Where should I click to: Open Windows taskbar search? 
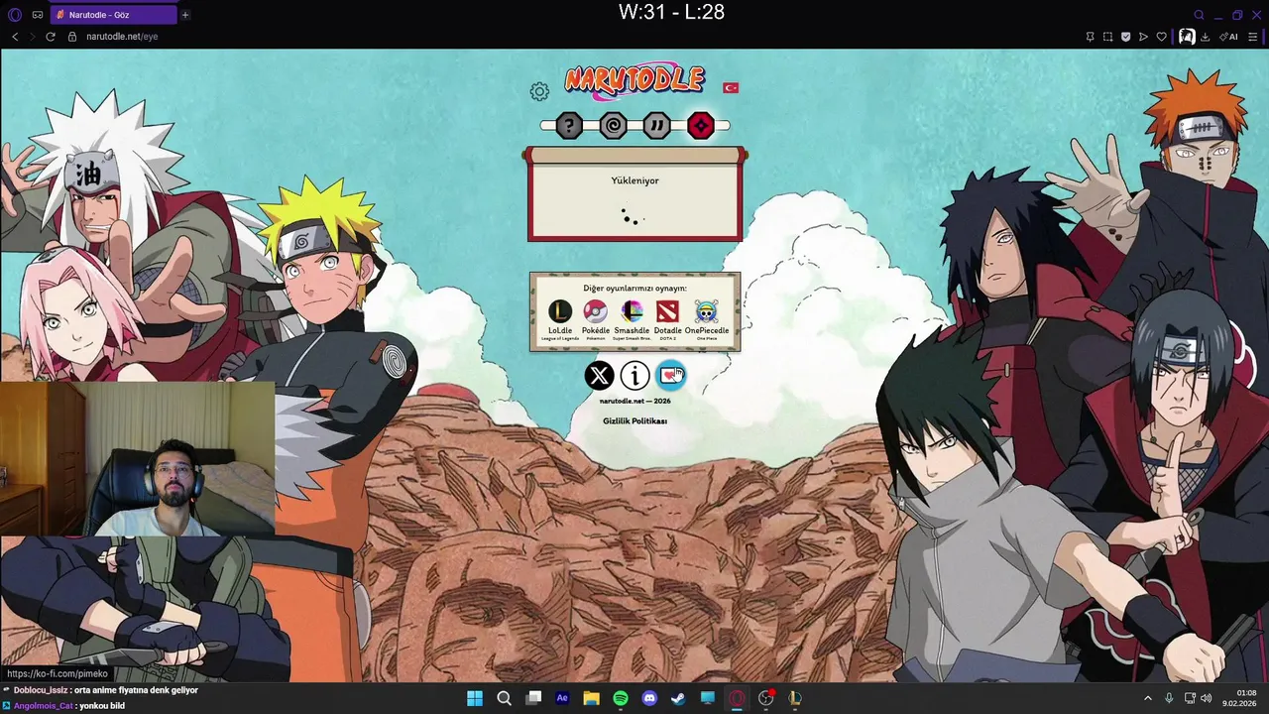coord(504,698)
